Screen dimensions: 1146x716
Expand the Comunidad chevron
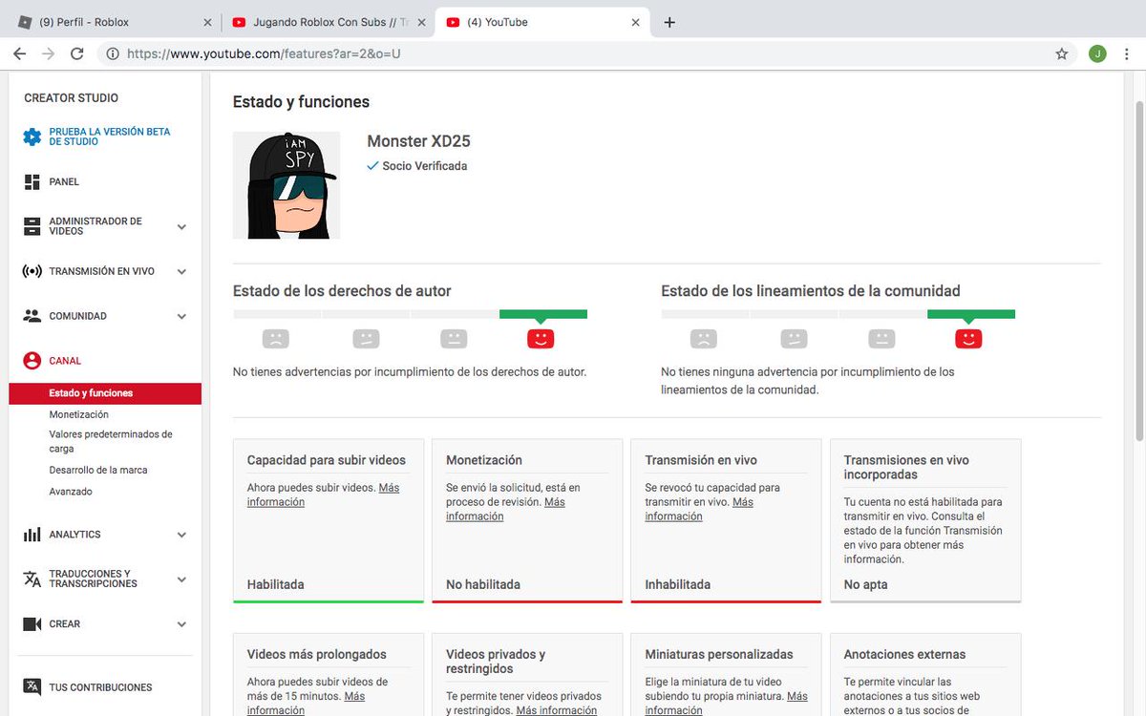[x=181, y=316]
